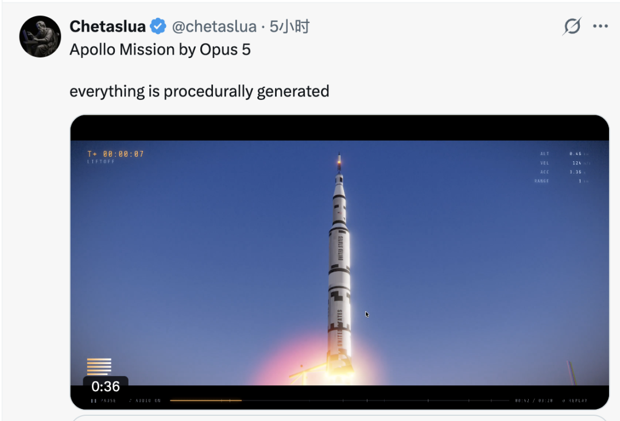This screenshot has height=421, width=620.
Task: Open the 5小时 timestamp link
Action: (x=289, y=26)
